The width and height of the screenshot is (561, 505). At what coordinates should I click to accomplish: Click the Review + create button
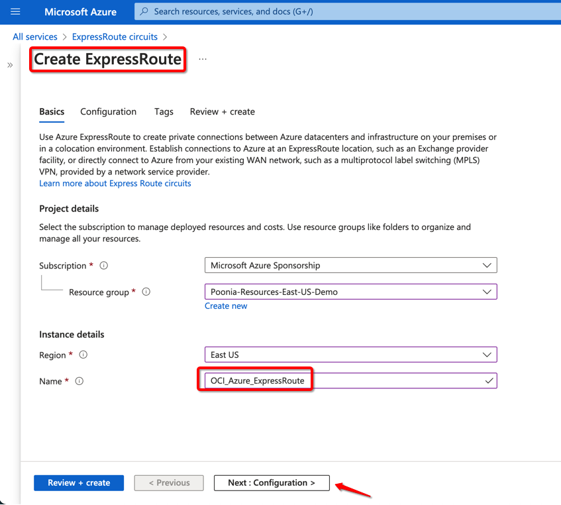pos(79,483)
